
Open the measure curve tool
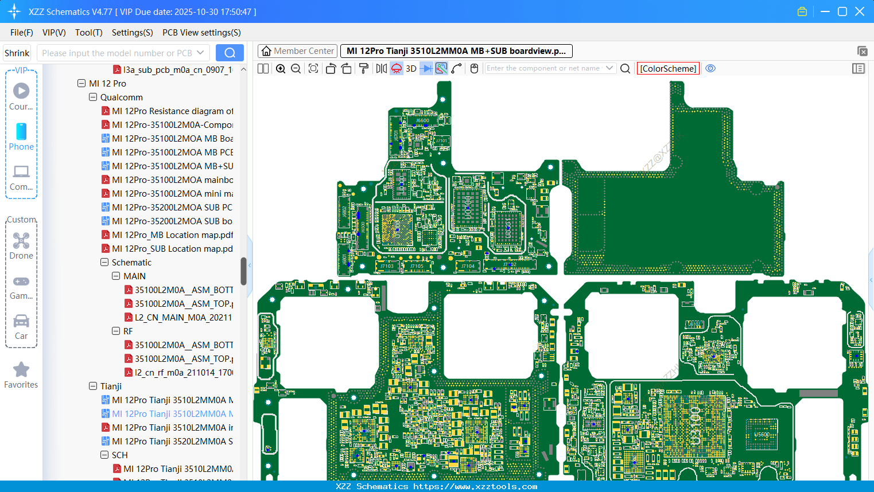455,68
